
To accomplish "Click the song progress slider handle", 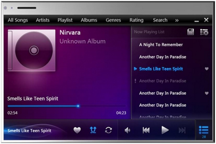I will point(78,106).
